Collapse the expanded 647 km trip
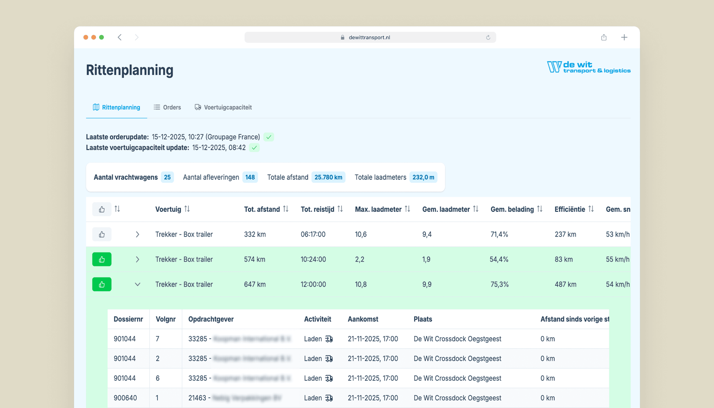 click(x=137, y=285)
